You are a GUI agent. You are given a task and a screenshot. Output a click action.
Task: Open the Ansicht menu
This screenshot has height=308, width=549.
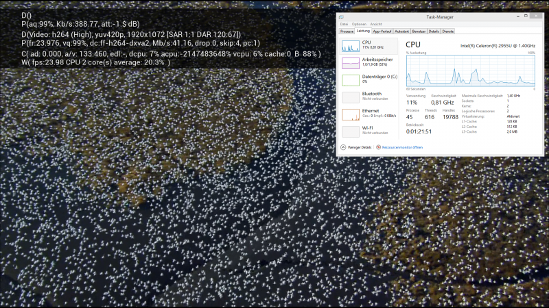point(376,25)
